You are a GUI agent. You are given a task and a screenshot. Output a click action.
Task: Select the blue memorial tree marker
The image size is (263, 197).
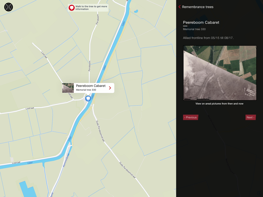coord(88,98)
